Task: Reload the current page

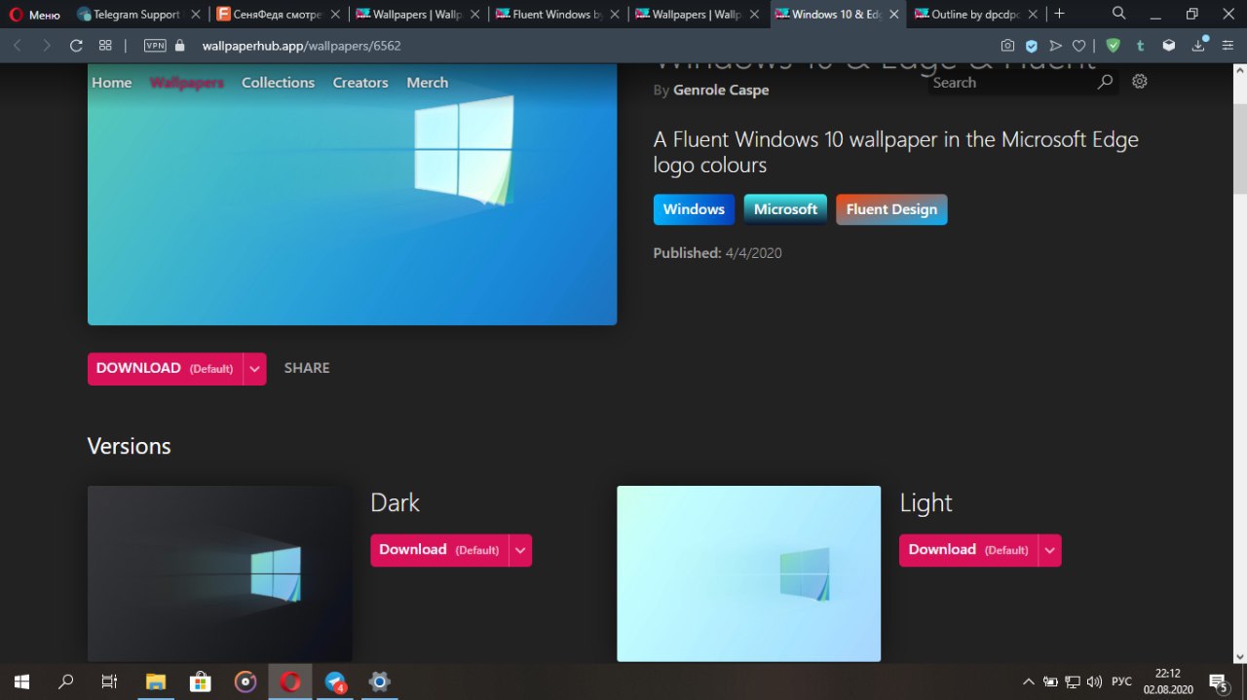Action: (76, 46)
